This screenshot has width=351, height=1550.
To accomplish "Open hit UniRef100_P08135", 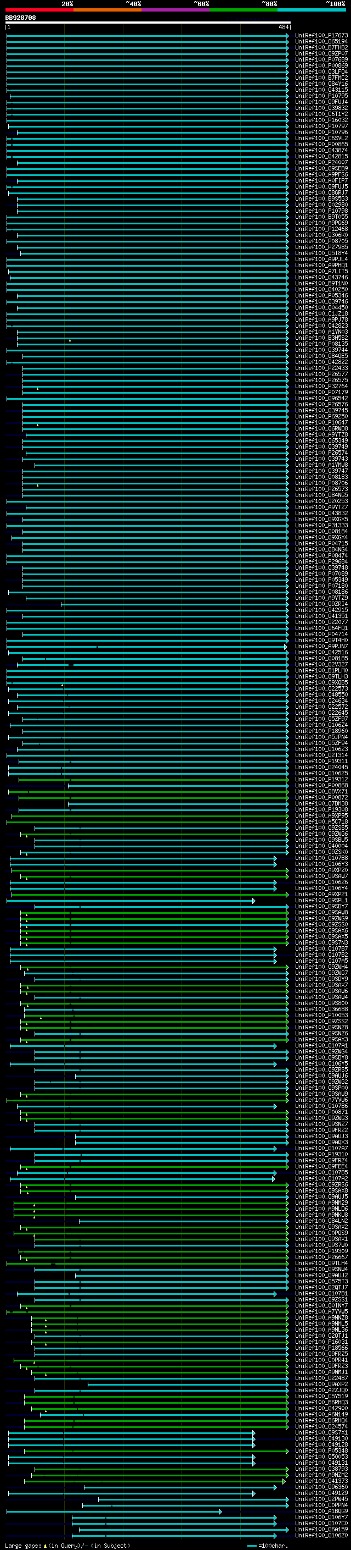I will coord(321,344).
